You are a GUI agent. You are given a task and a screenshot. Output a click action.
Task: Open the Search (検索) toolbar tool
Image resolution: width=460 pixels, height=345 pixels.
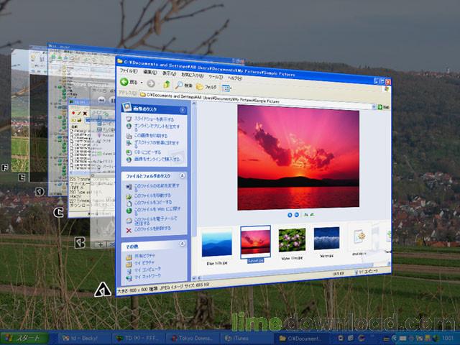click(x=183, y=86)
